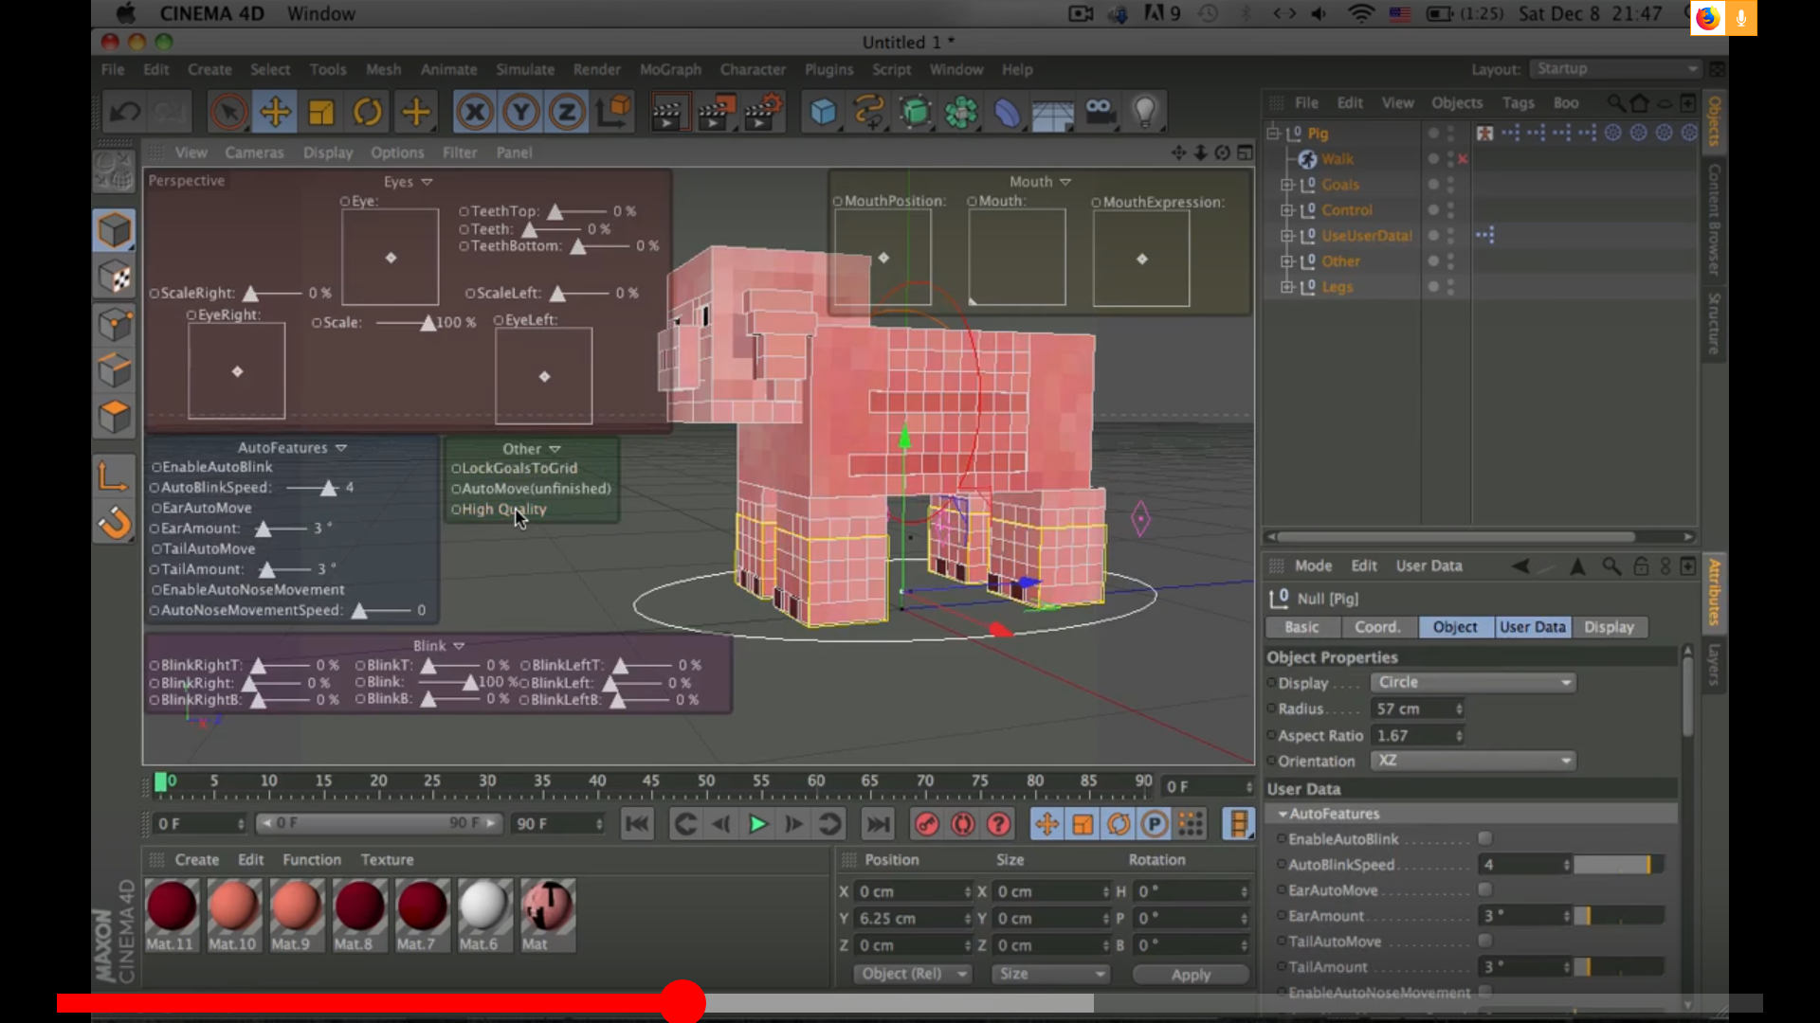The width and height of the screenshot is (1820, 1023).
Task: Open the Layout Startup dropdown
Action: (1616, 69)
